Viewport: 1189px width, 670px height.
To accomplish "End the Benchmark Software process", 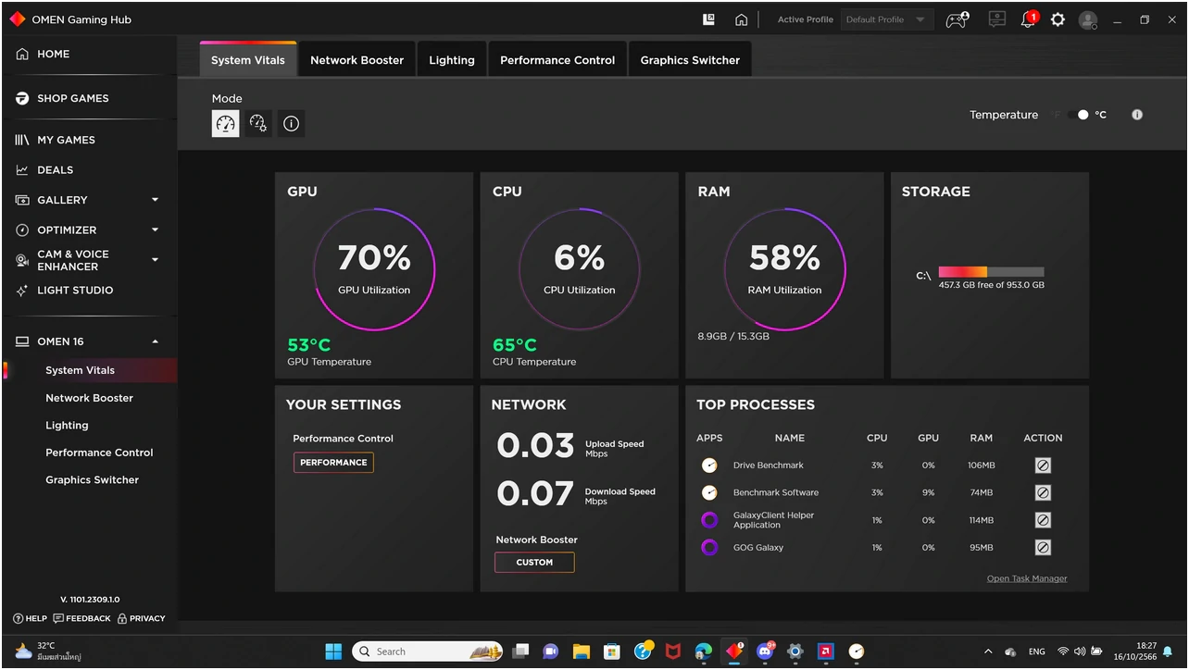I will (1043, 492).
